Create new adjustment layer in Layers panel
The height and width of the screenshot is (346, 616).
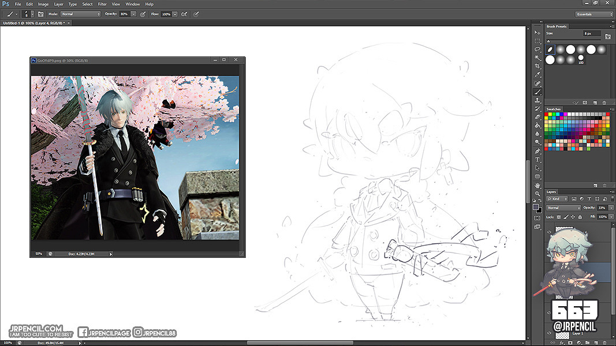tap(578, 343)
